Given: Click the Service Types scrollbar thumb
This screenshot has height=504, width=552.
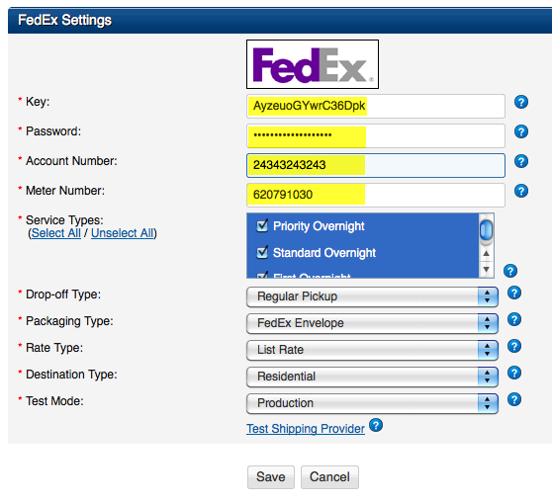Looking at the screenshot, I should coord(486,230).
